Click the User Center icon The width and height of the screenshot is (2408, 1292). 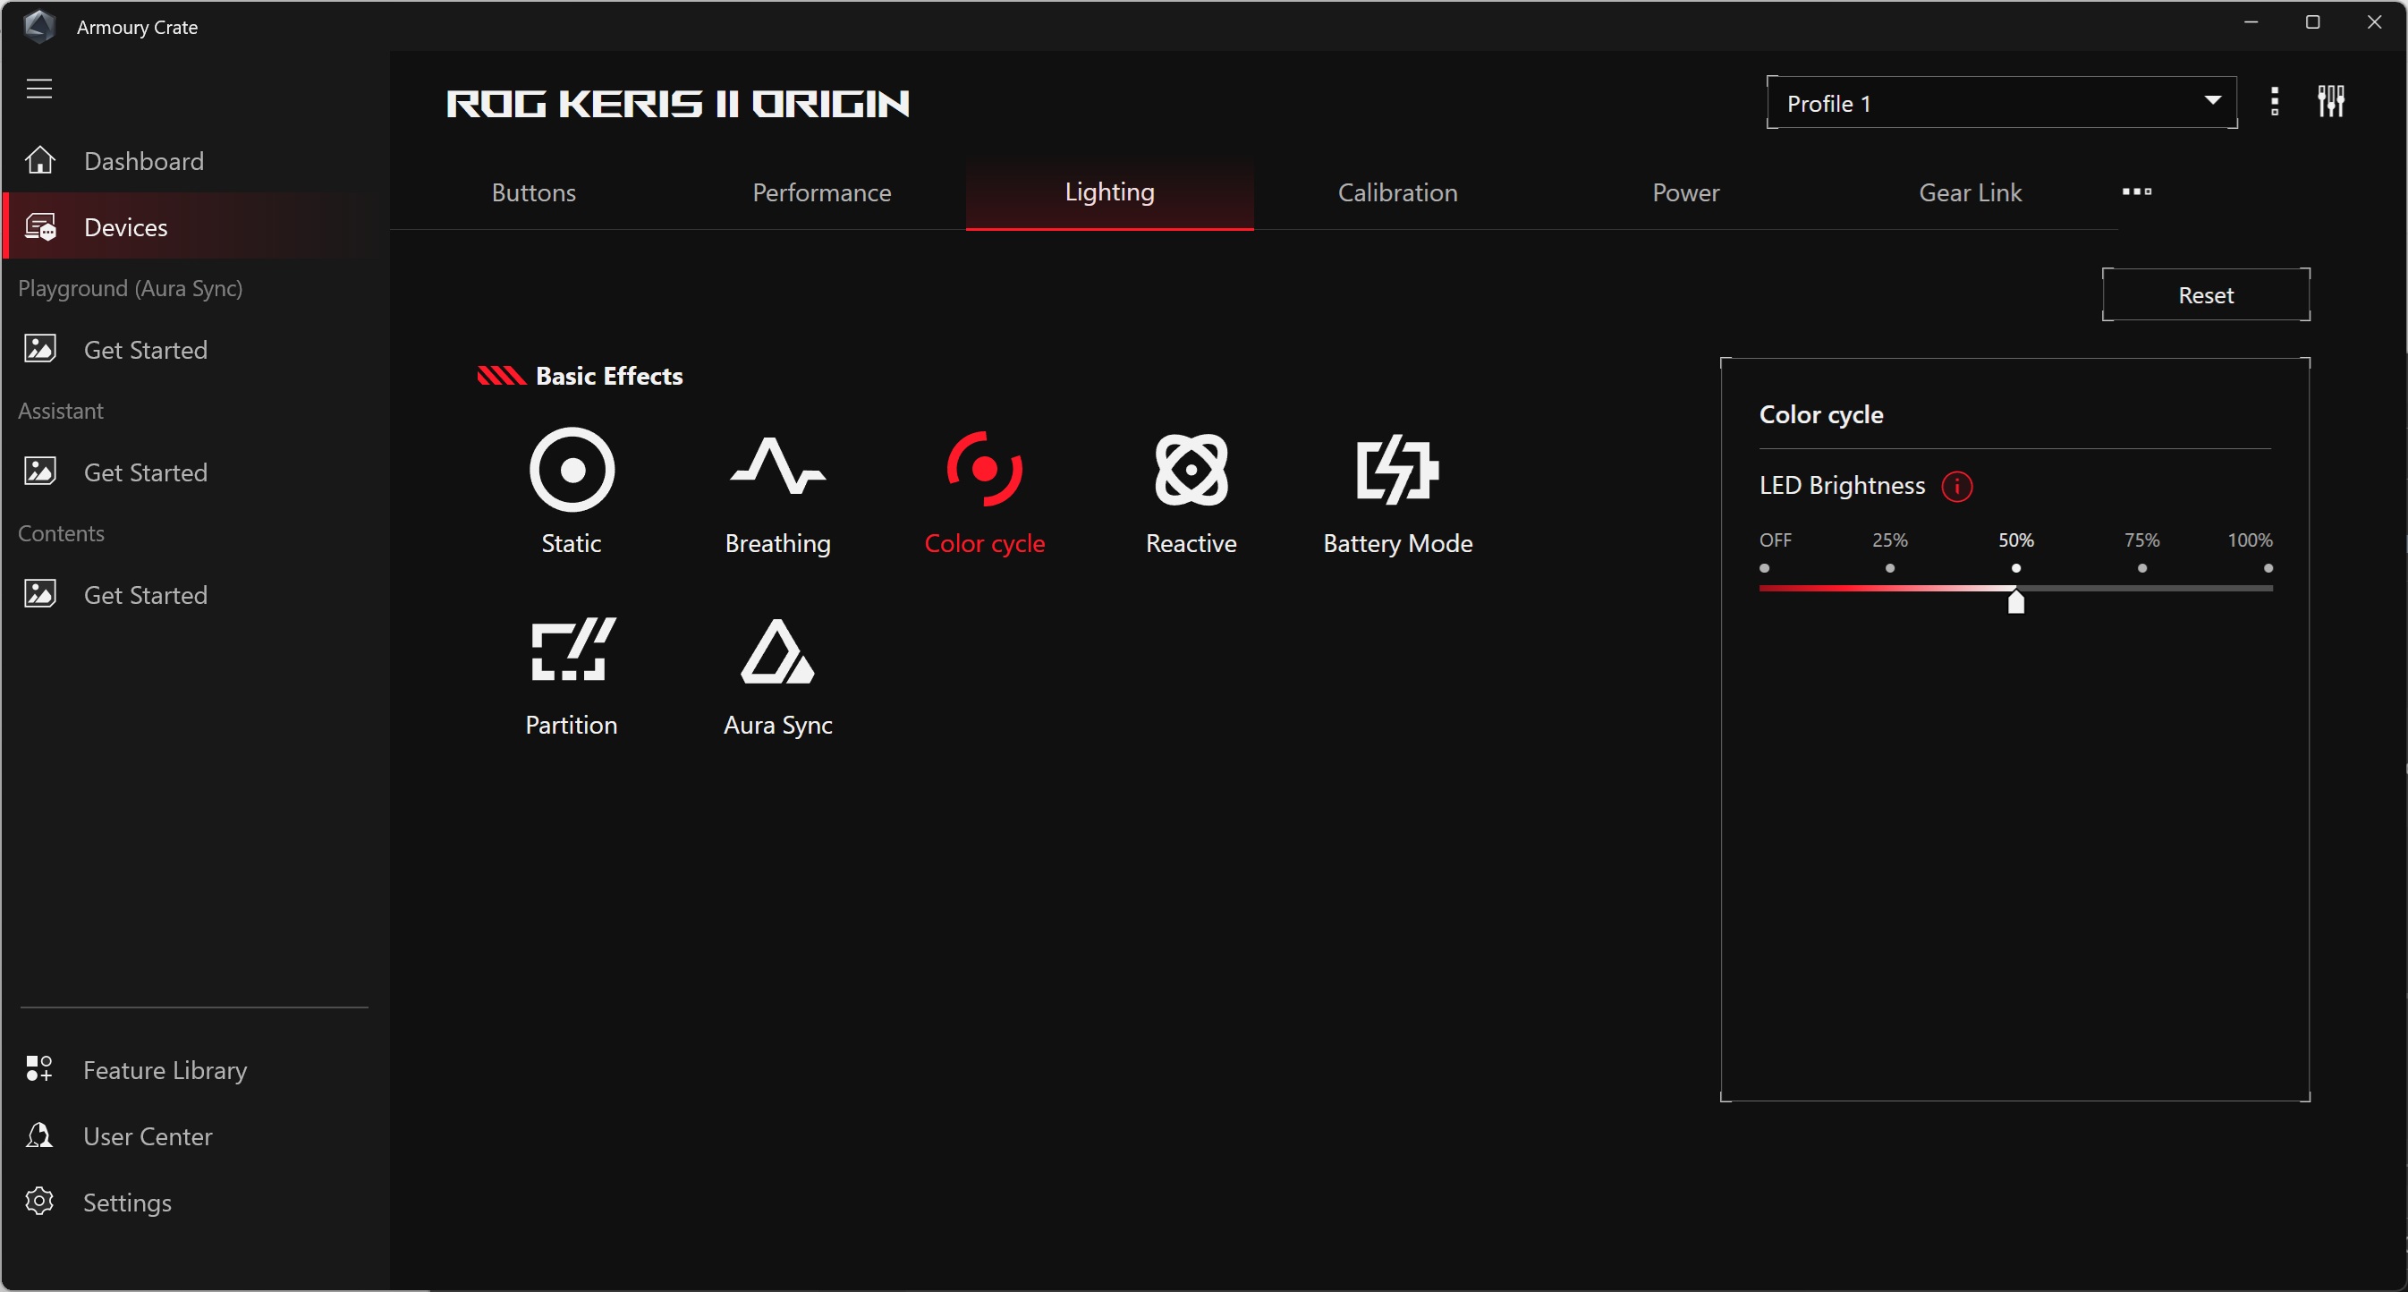(39, 1135)
